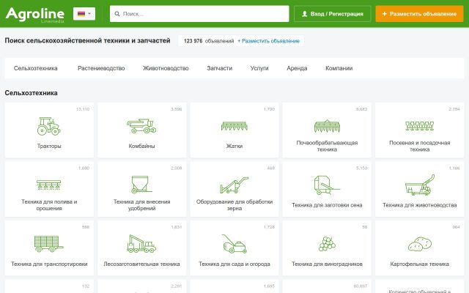Open Техника для полива и орошения label
Screen dimensions: 469x293
(49, 205)
